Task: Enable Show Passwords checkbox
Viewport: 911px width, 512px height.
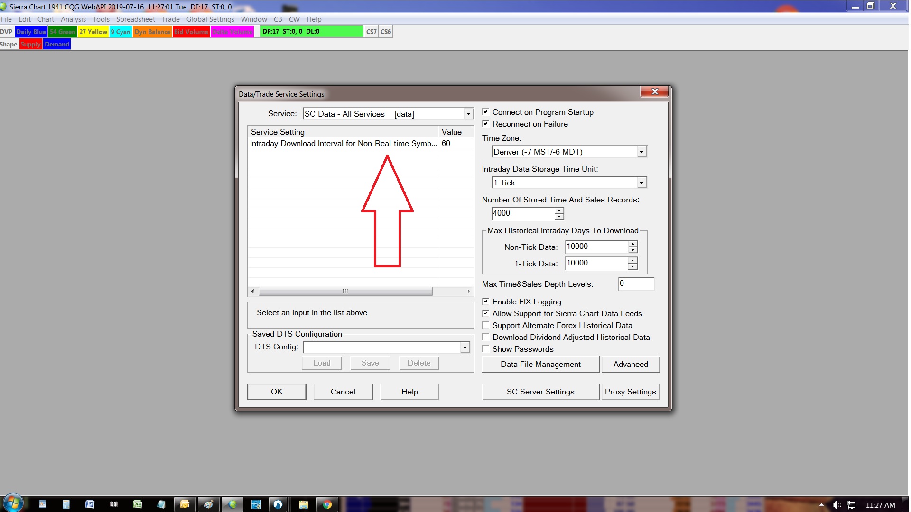Action: coord(485,349)
